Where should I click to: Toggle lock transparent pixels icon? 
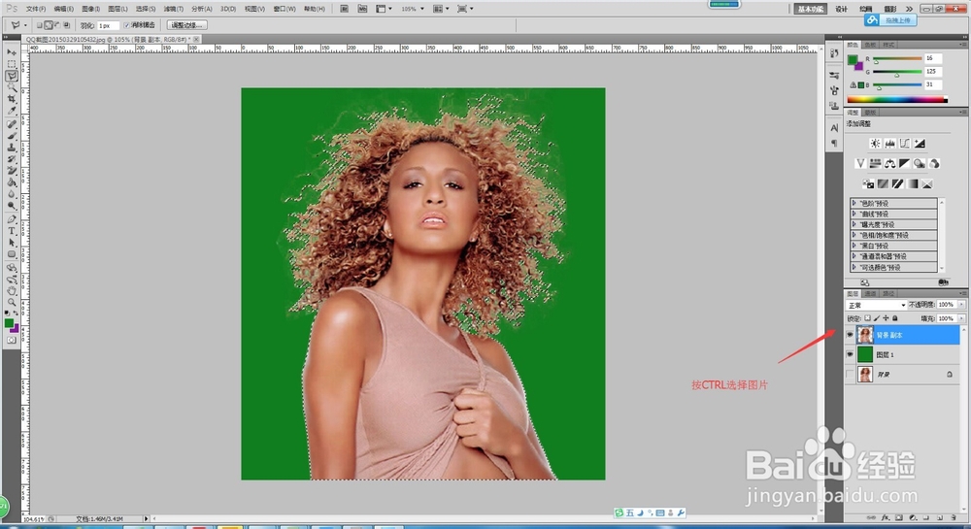pyautogui.click(x=867, y=318)
